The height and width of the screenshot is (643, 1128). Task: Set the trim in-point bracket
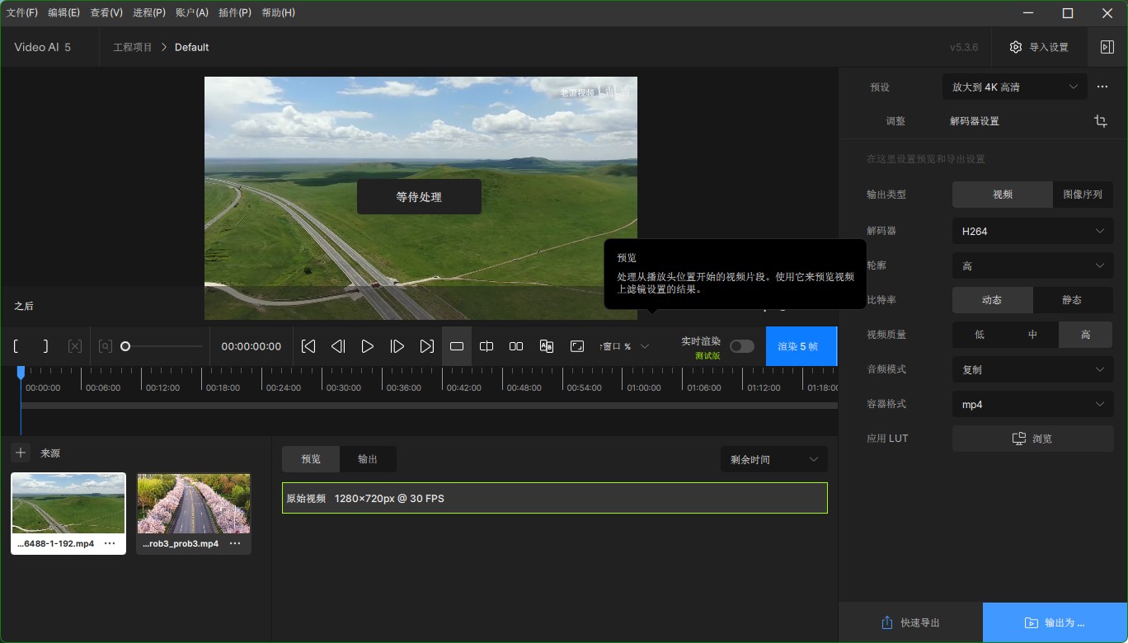point(16,346)
